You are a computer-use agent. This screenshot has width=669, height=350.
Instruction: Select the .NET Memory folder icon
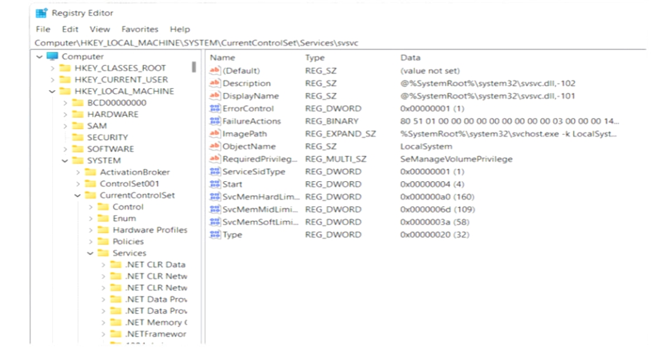click(116, 323)
